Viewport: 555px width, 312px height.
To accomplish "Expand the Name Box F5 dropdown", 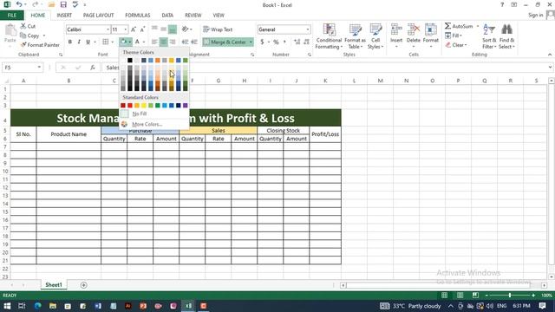I will [39, 68].
